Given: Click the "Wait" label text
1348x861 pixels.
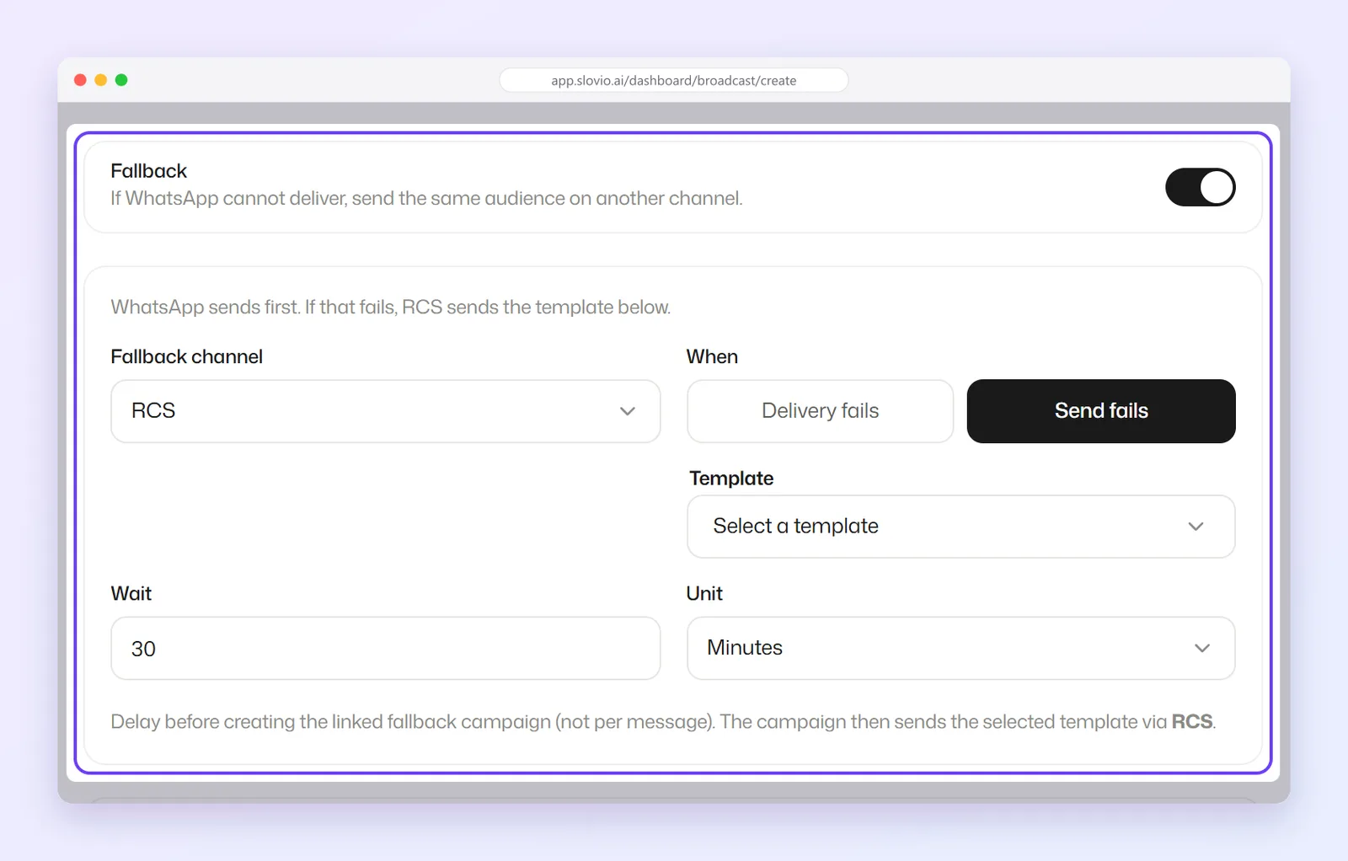Looking at the screenshot, I should tap(131, 594).
